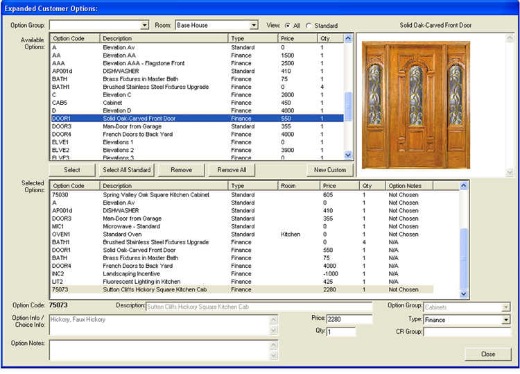This screenshot has width=520, height=374.
Task: Click Available Options scroll down arrow
Action: coord(348,155)
